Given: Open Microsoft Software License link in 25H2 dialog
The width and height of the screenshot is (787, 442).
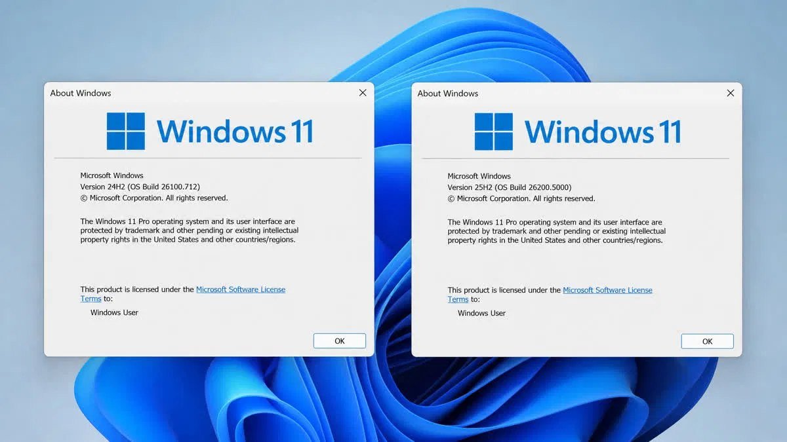Looking at the screenshot, I should (607, 290).
